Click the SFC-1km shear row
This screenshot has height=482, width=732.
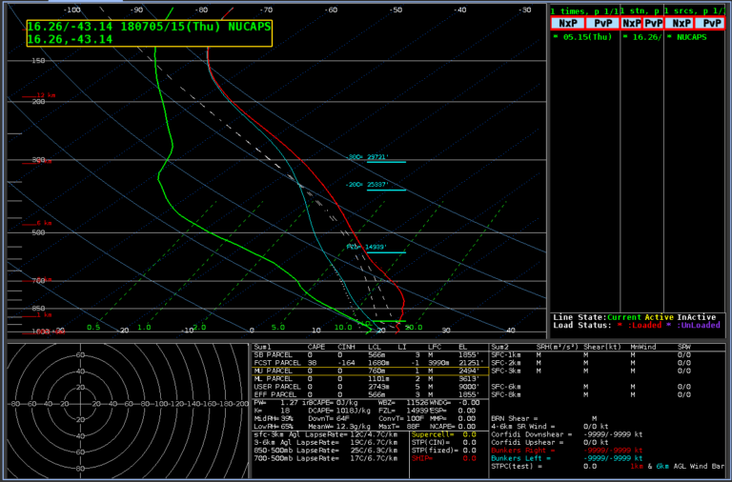pos(591,355)
